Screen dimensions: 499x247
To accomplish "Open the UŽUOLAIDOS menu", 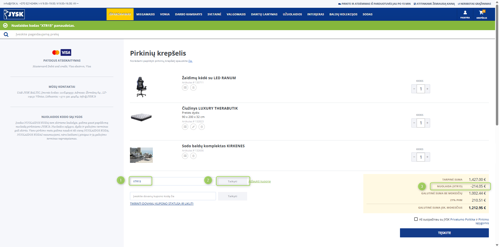I will pos(292,14).
